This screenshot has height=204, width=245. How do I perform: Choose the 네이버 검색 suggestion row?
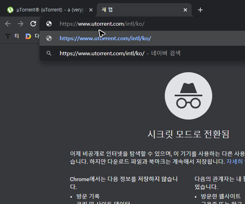[142, 53]
